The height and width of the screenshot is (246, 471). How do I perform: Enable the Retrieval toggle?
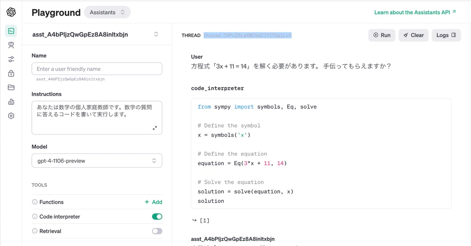(x=157, y=231)
